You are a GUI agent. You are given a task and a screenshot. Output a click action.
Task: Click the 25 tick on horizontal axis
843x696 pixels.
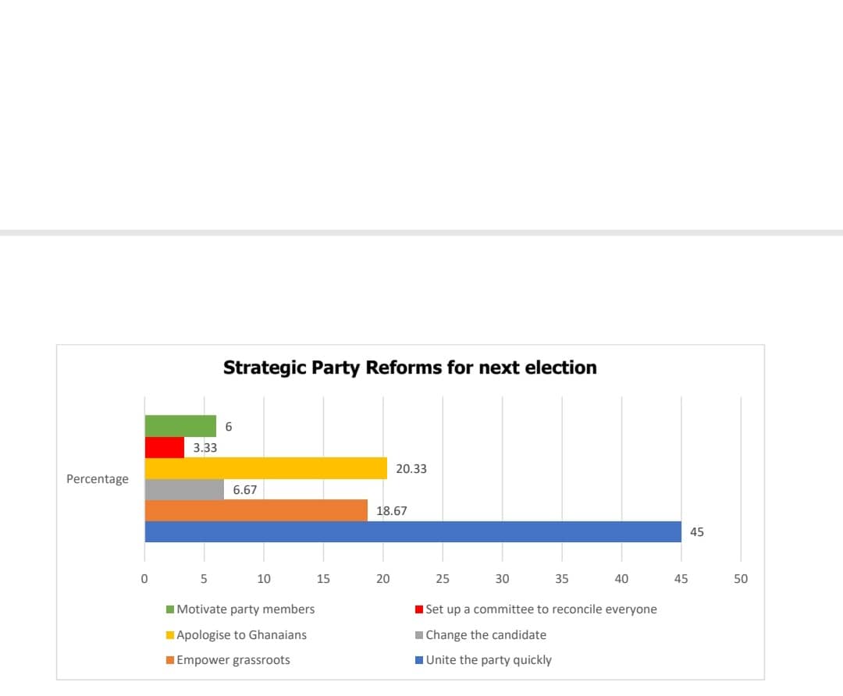pos(443,579)
